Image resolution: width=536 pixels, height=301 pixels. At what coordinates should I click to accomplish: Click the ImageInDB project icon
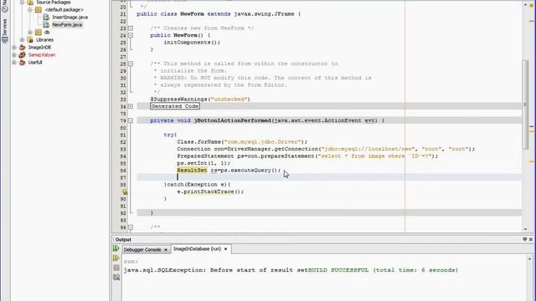[x=23, y=48]
